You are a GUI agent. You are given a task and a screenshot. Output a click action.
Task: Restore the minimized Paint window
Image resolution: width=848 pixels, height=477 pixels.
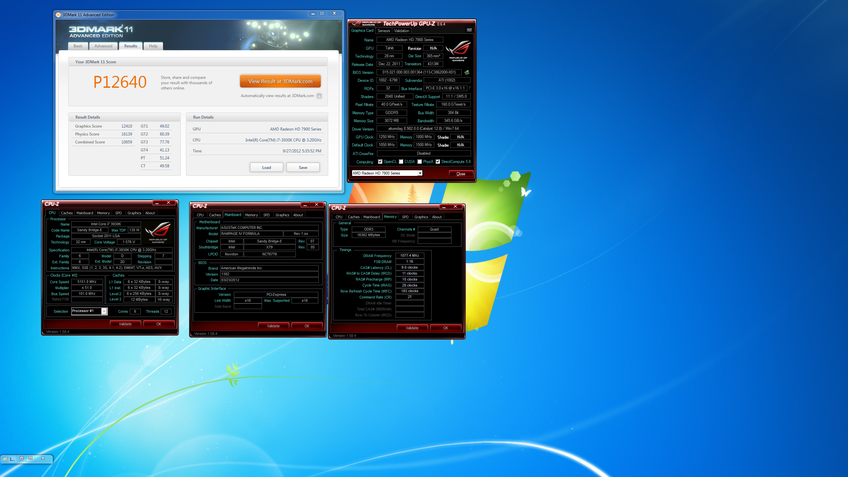[x=22, y=458]
